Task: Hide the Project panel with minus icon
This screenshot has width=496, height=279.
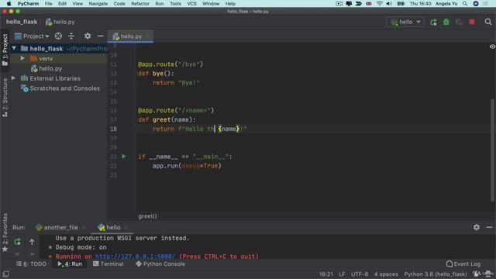Action: coord(100,36)
